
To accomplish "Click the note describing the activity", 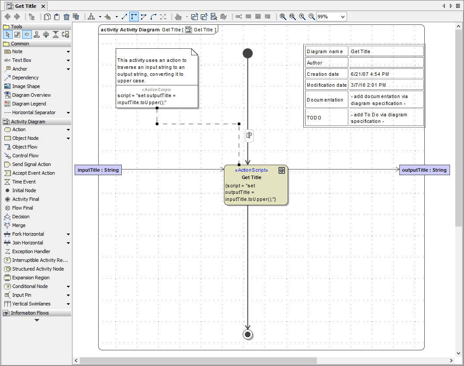I will (153, 70).
